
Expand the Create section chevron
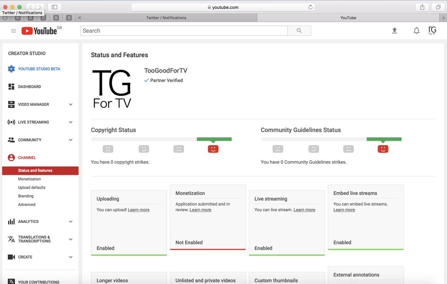[71, 257]
